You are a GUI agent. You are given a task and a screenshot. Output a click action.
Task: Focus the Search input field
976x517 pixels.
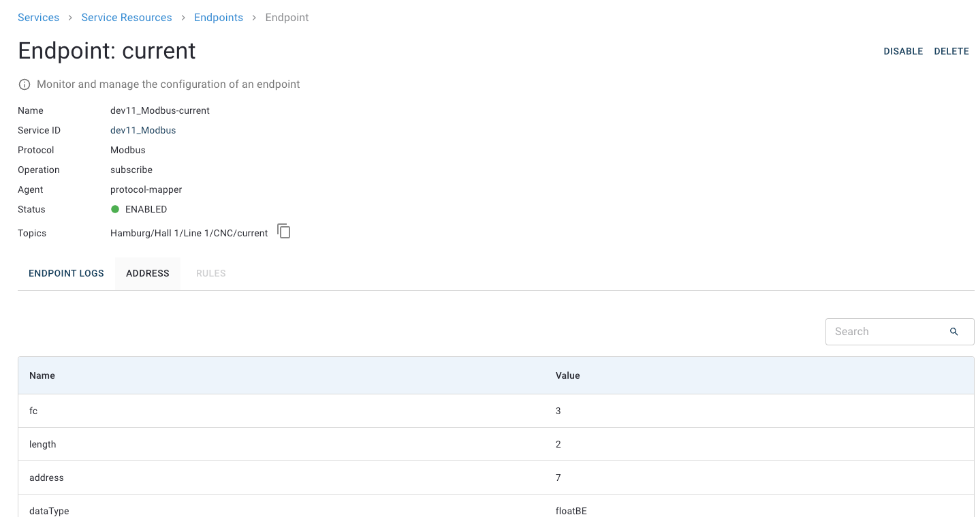click(x=885, y=332)
